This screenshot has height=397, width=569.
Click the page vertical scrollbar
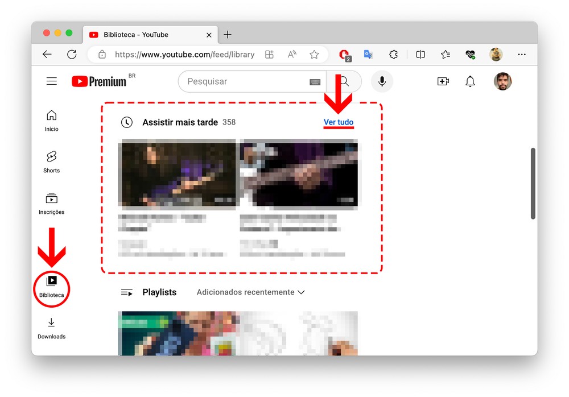pos(533,183)
